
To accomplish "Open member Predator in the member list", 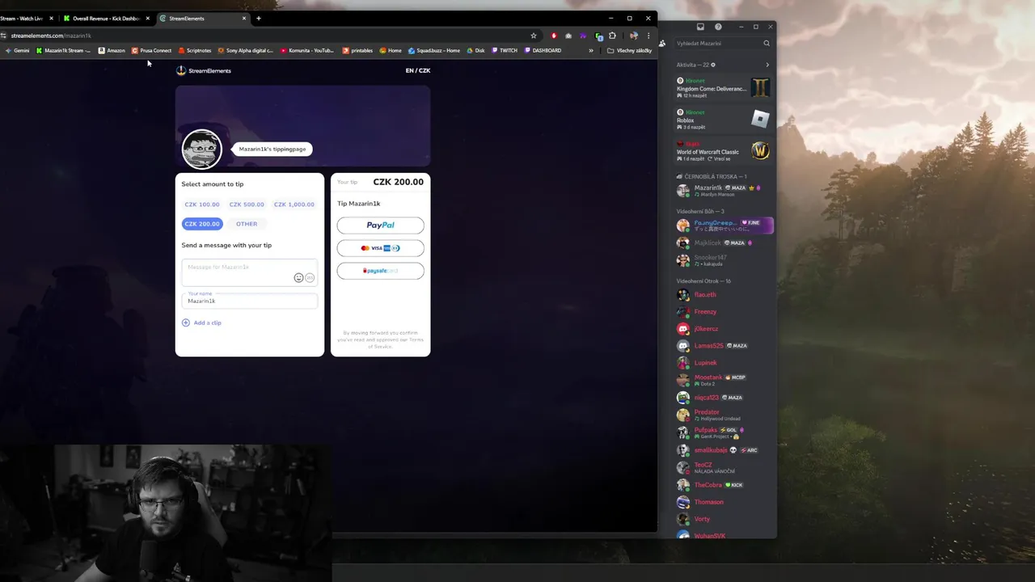I will point(724,415).
